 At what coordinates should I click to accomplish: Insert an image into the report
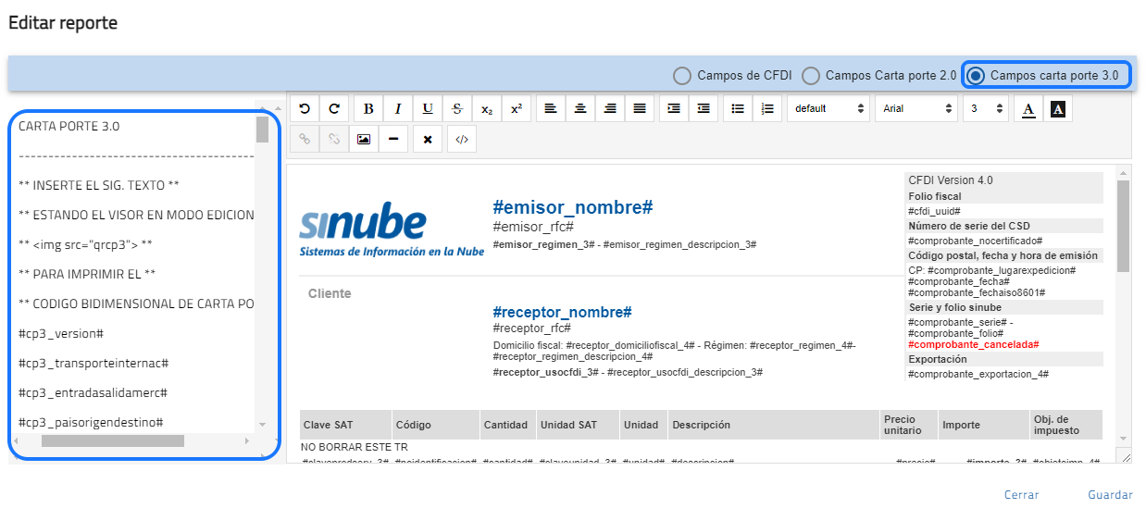[364, 139]
